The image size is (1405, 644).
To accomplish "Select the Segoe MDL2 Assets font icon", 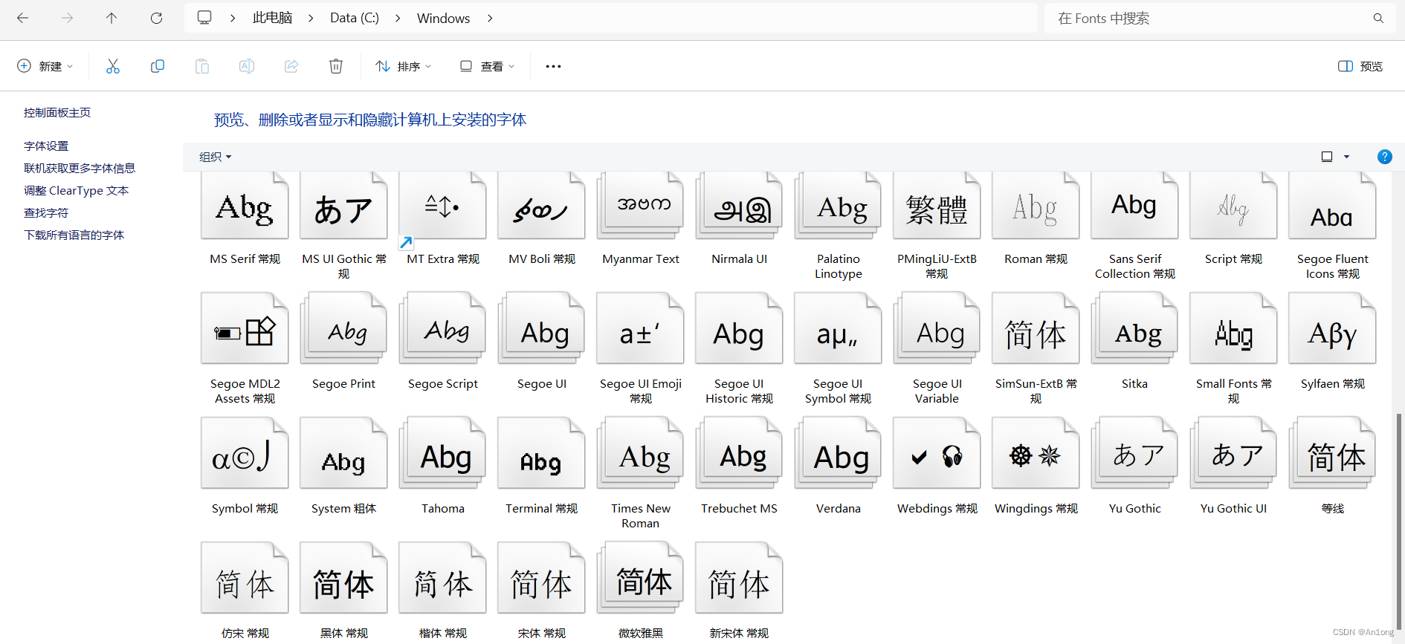I will pos(245,328).
